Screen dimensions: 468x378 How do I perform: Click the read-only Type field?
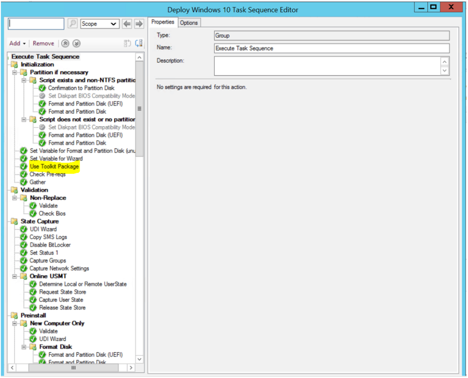coord(332,36)
